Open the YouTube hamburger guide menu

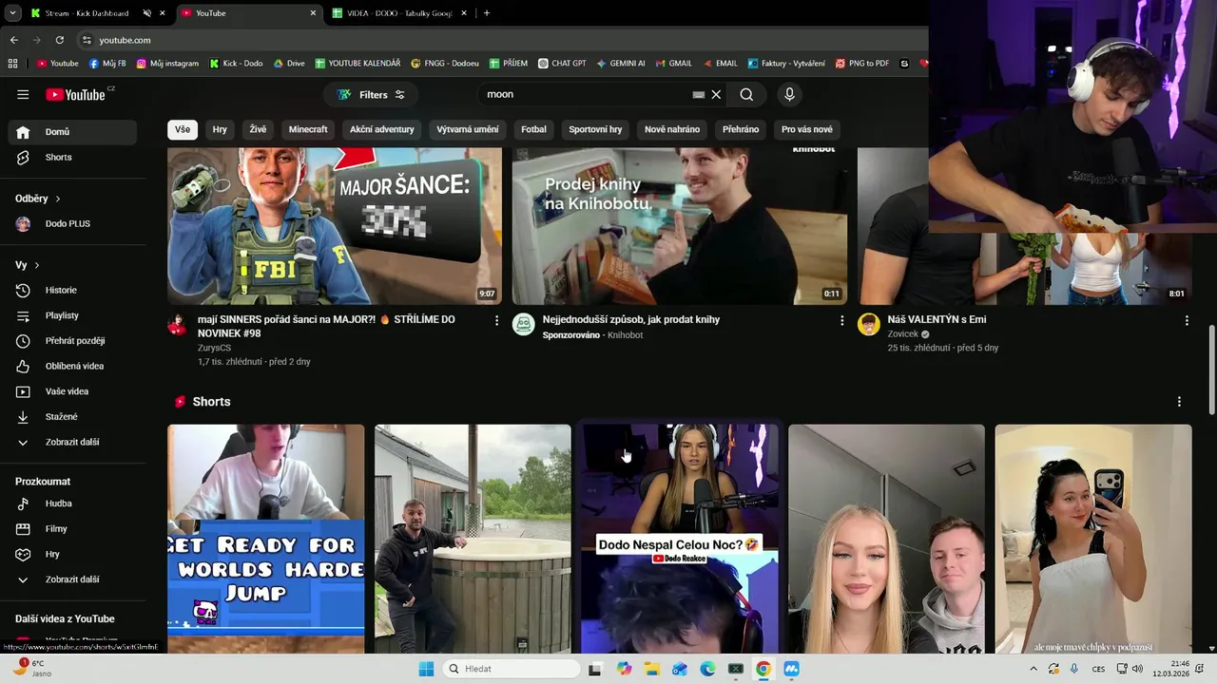[x=23, y=94]
